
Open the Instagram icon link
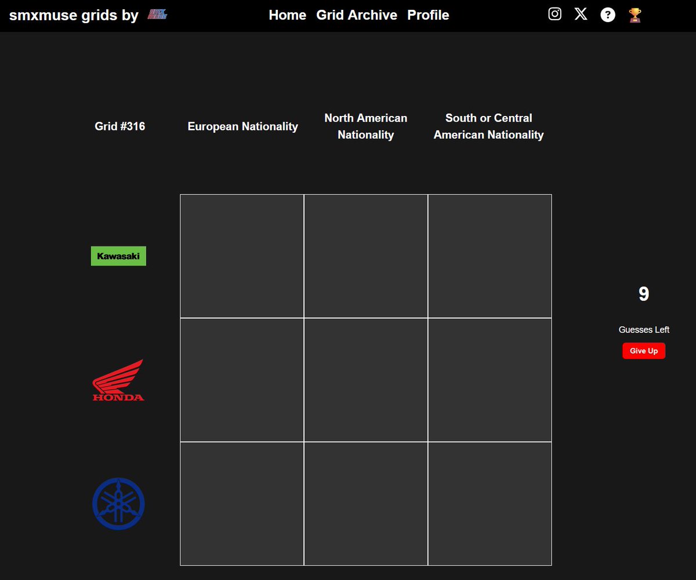click(x=554, y=14)
